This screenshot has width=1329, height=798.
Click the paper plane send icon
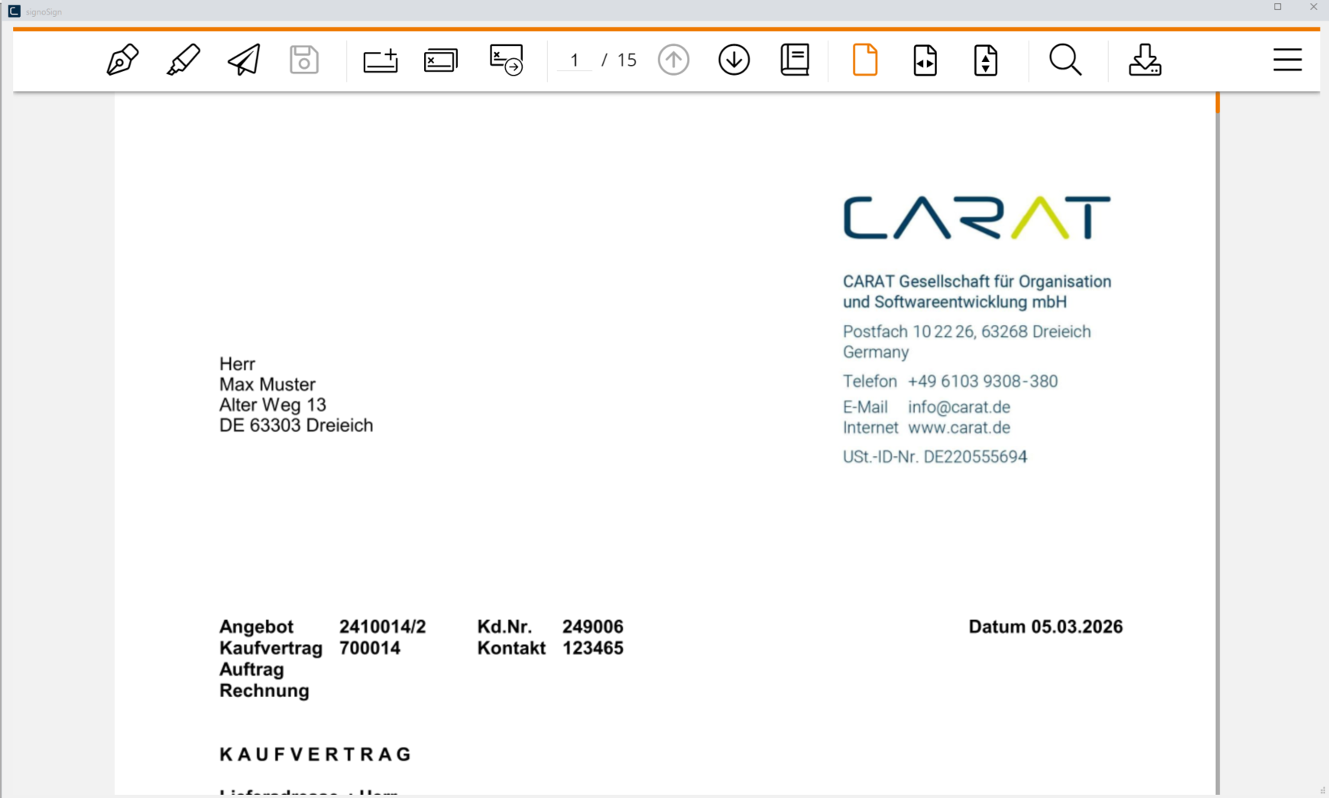pyautogui.click(x=244, y=60)
